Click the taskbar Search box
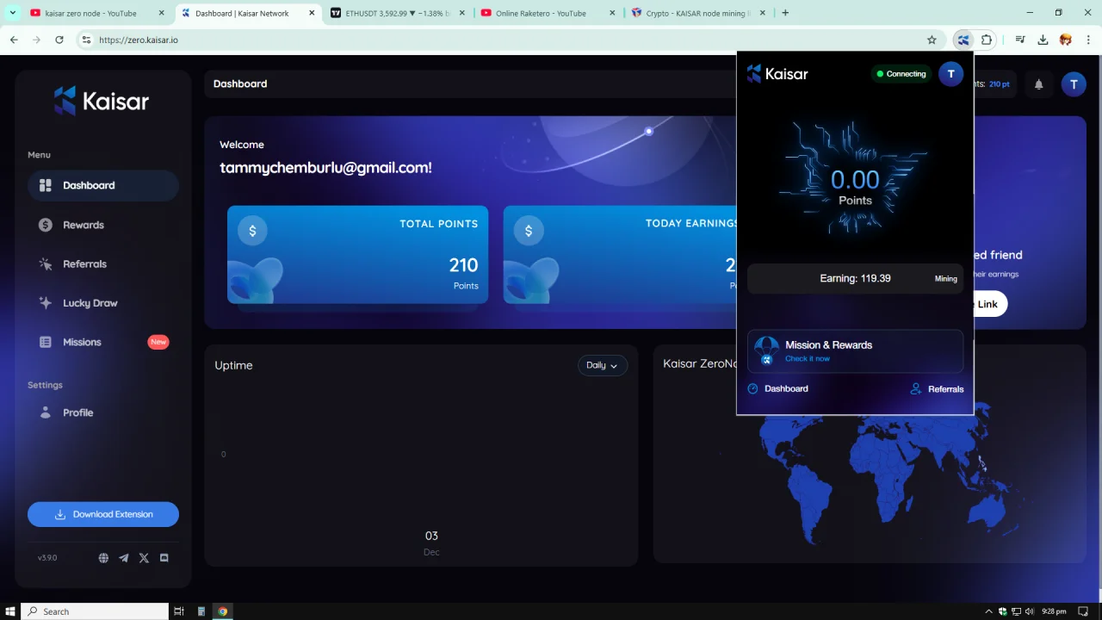Viewport: 1102px width, 620px height. 95,611
